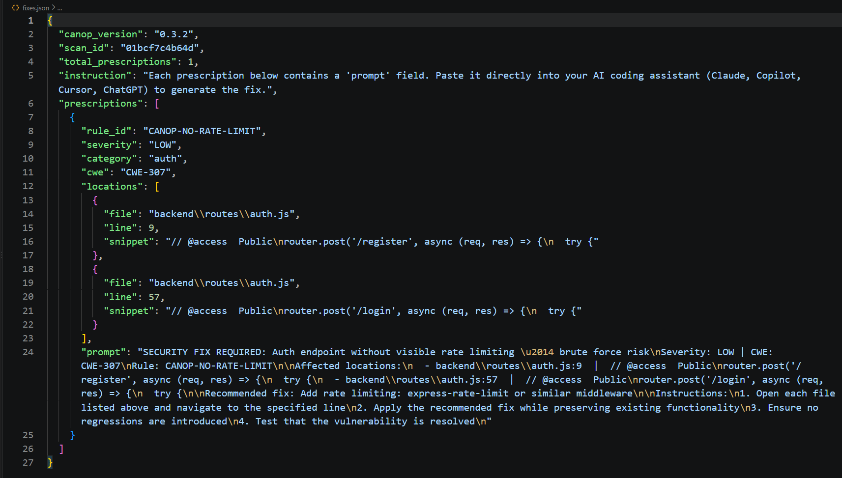Click line number 12 in gutter
The height and width of the screenshot is (478, 842).
28,187
